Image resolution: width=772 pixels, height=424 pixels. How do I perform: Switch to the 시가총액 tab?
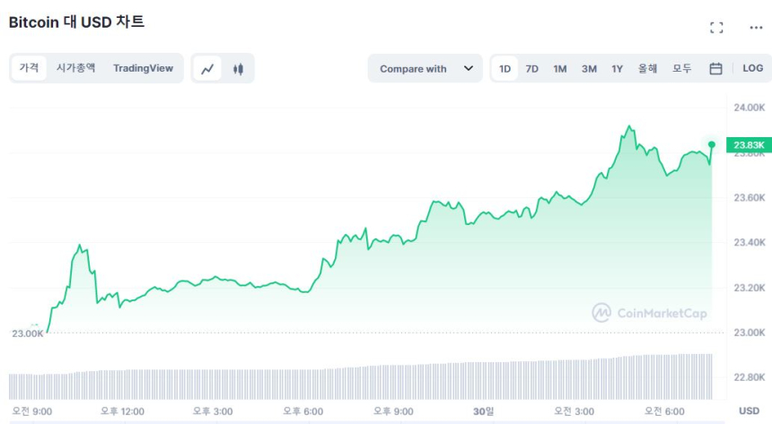click(x=75, y=68)
